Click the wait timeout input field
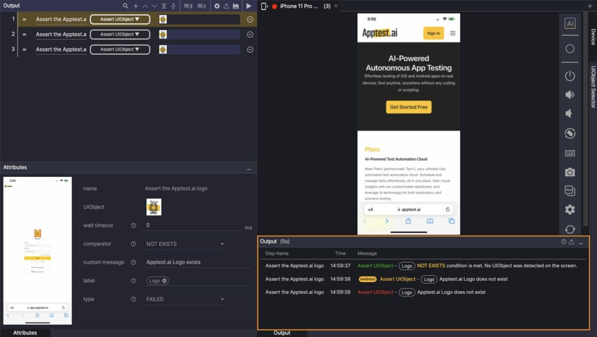Screen dimensions: 597x337 tap(192, 225)
